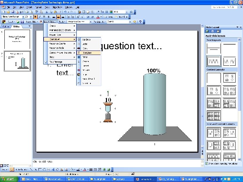Toggle Show when inserting new slides checkbox
243x182 pixels.
click(x=207, y=163)
